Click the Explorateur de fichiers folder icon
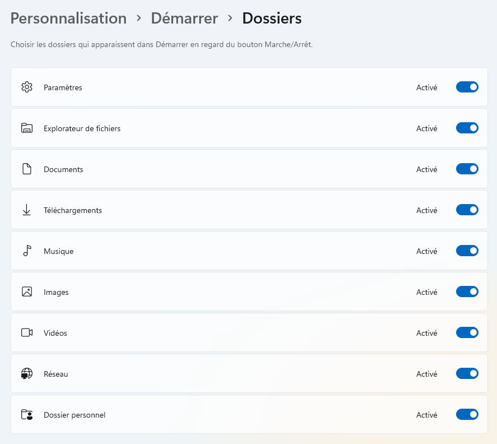 pos(27,128)
